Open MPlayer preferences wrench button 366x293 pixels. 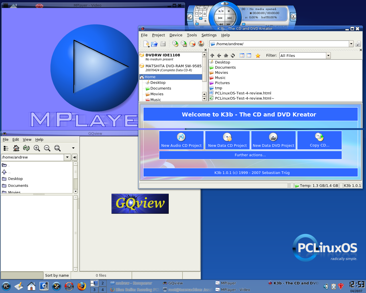pyautogui.click(x=190, y=17)
